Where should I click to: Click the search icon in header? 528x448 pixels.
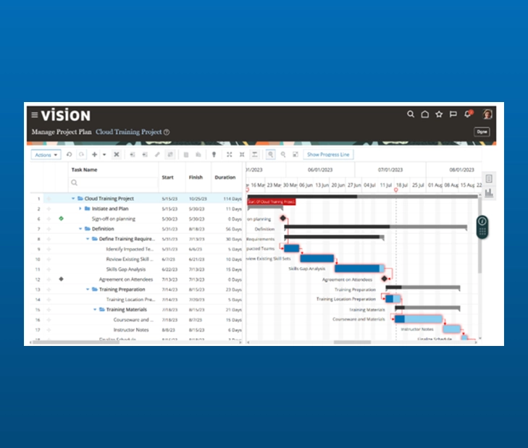click(x=411, y=114)
